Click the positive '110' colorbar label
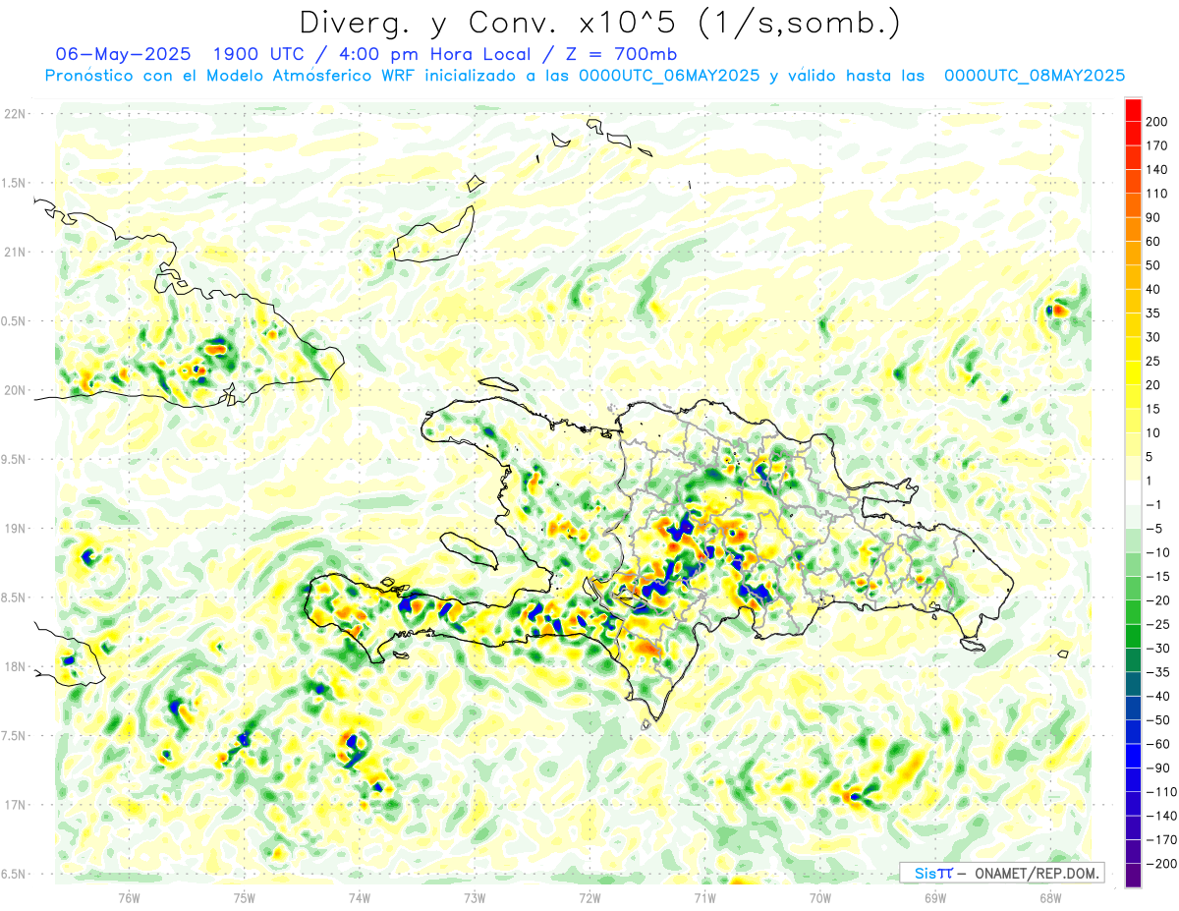The width and height of the screenshot is (1179, 911). pos(1157,194)
